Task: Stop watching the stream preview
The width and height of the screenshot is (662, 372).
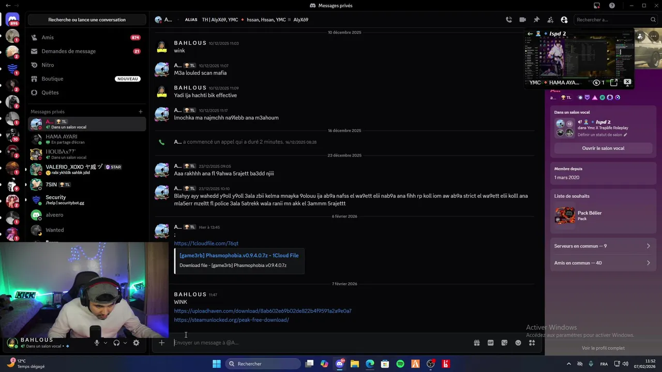Action: pos(627,83)
